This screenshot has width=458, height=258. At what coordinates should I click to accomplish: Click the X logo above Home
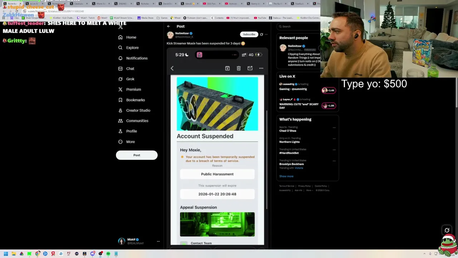[x=121, y=27]
